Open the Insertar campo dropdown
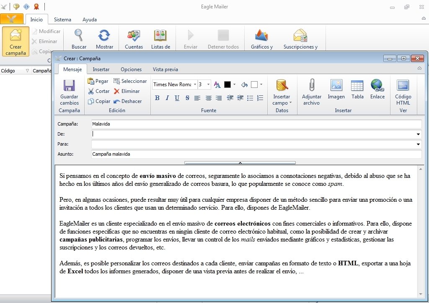The height and width of the screenshot is (303, 429). click(x=282, y=100)
